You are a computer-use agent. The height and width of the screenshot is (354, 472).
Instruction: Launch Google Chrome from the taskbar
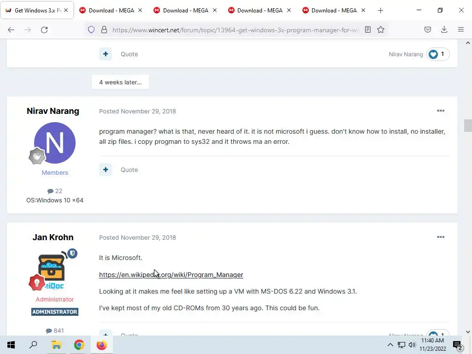79,345
